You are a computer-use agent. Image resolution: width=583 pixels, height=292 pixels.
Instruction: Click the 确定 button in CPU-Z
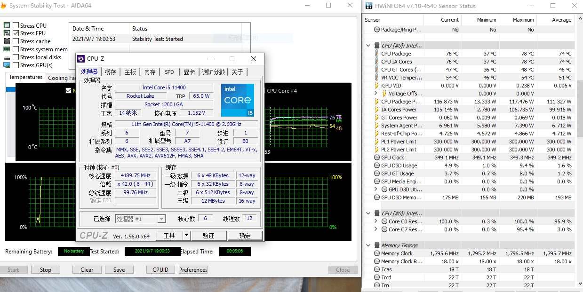[245, 236]
